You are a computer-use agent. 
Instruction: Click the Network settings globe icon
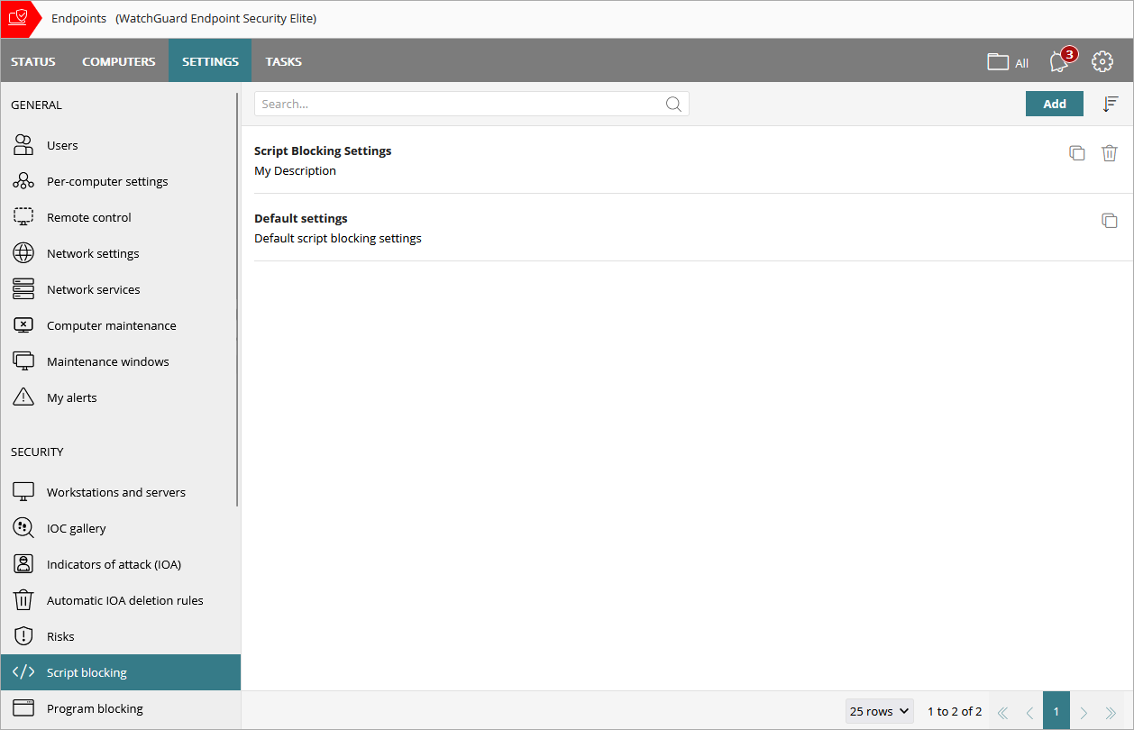tap(23, 253)
